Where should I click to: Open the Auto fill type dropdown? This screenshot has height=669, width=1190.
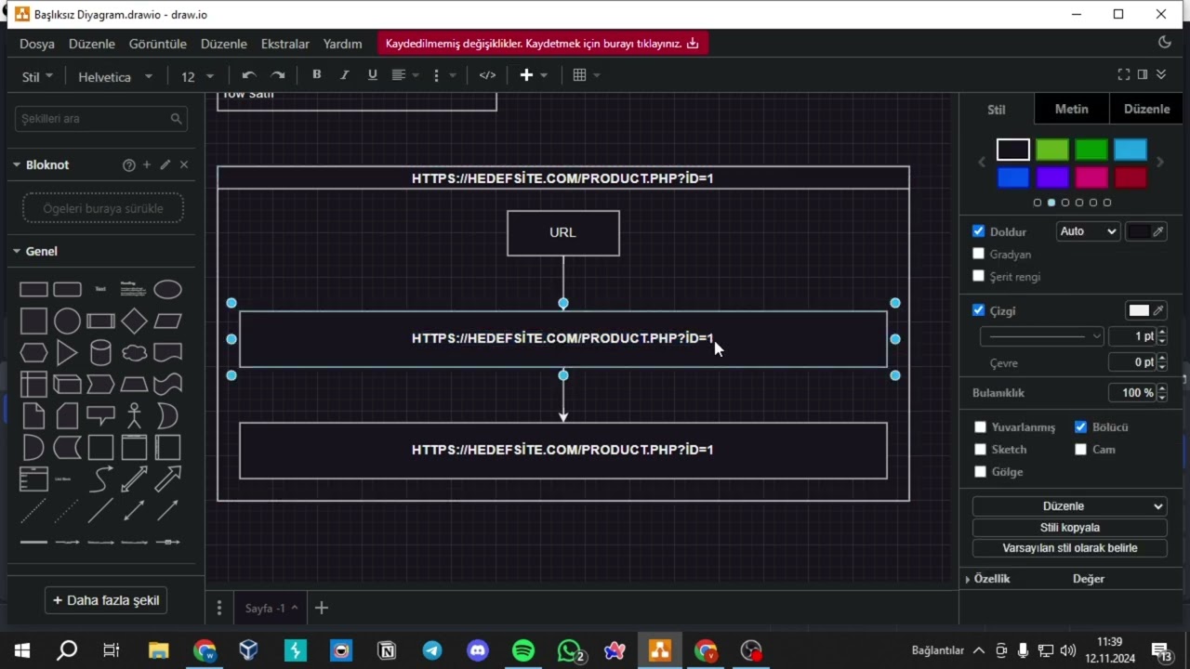tap(1088, 231)
